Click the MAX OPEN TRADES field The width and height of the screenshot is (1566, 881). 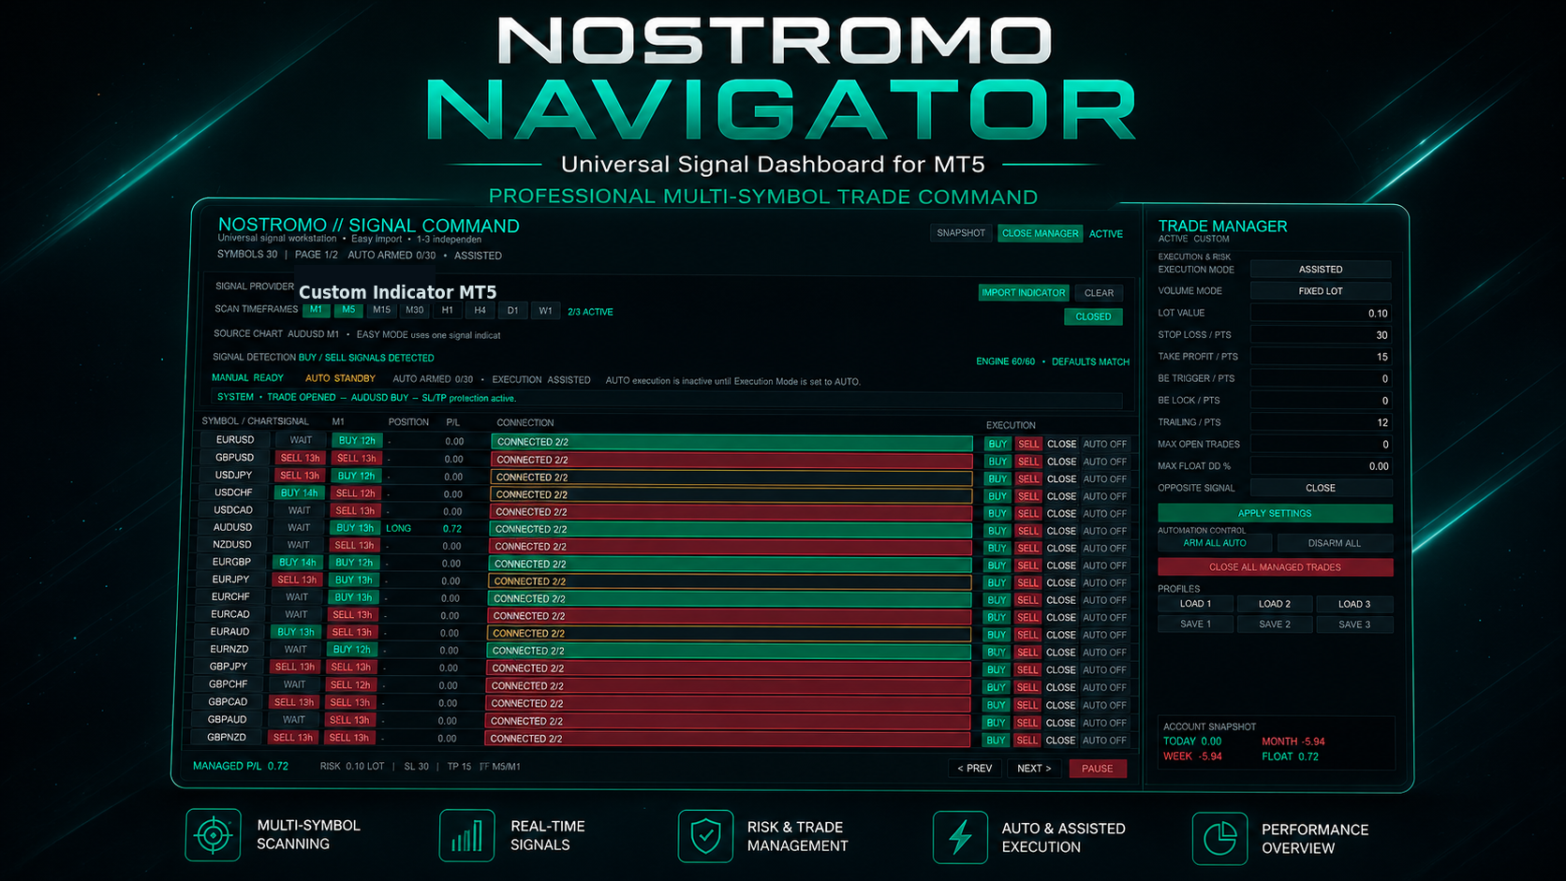(x=1321, y=445)
